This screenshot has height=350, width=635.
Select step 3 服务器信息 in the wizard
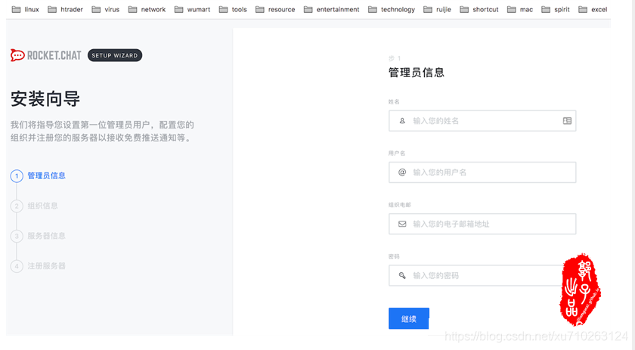pyautogui.click(x=38, y=236)
